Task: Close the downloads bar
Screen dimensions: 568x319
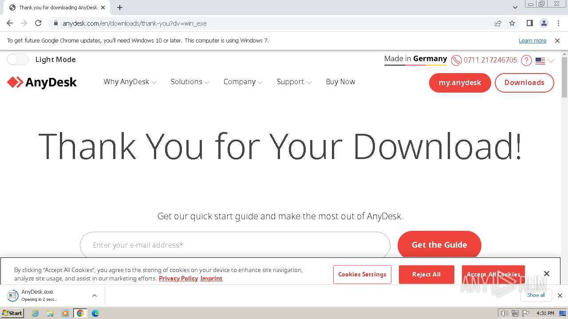Action: 560,296
